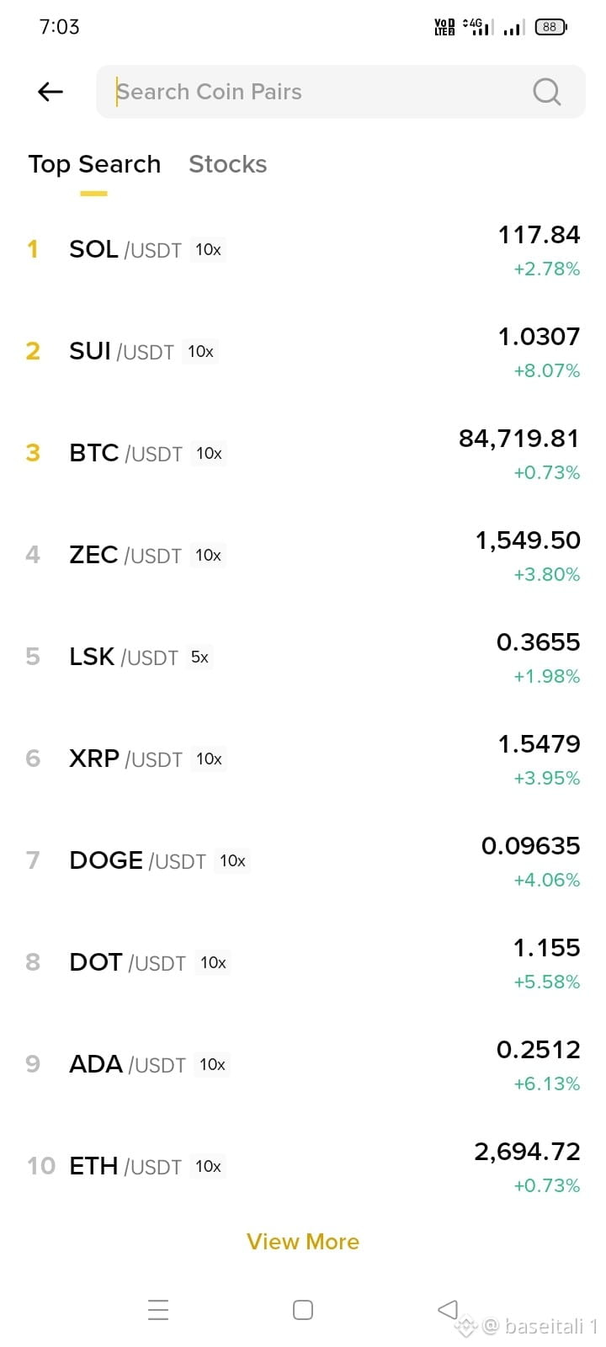Open the XRP/USDT pair

coord(303,760)
